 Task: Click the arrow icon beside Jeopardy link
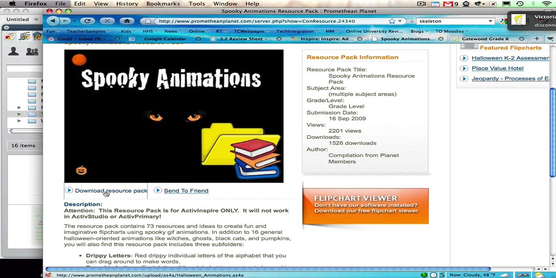(464, 79)
